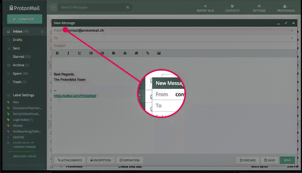Open the Contacts page

[232, 8]
